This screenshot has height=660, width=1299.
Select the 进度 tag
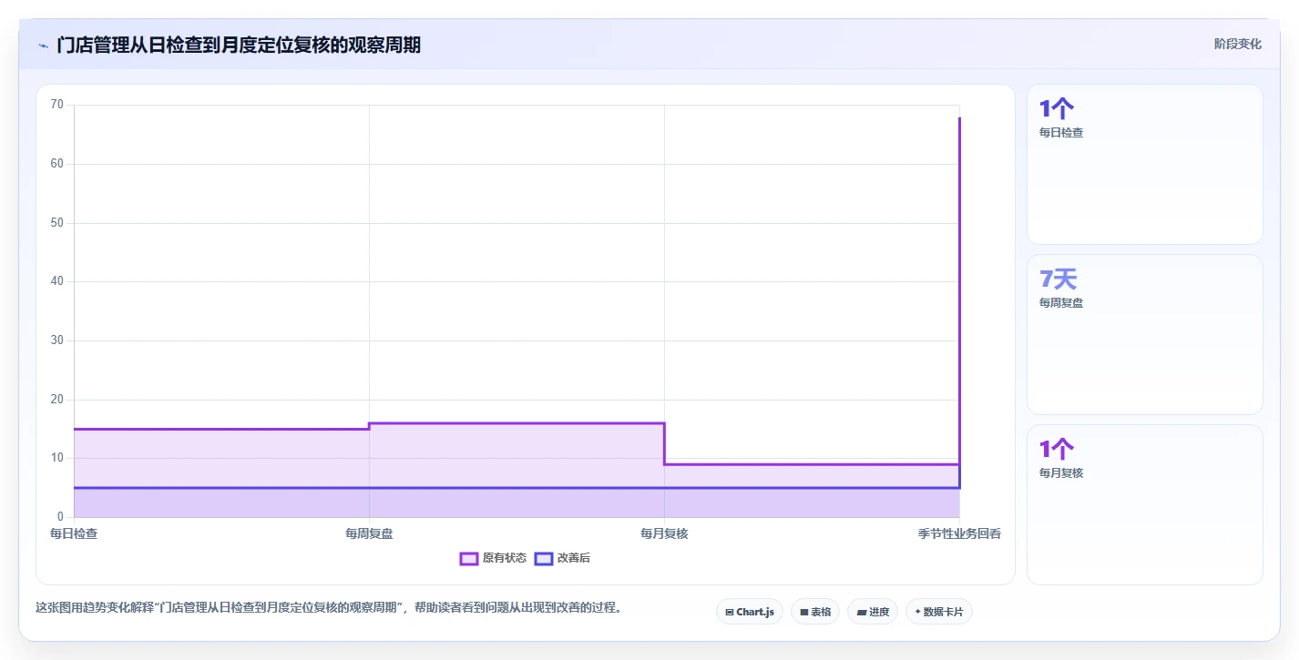click(872, 612)
